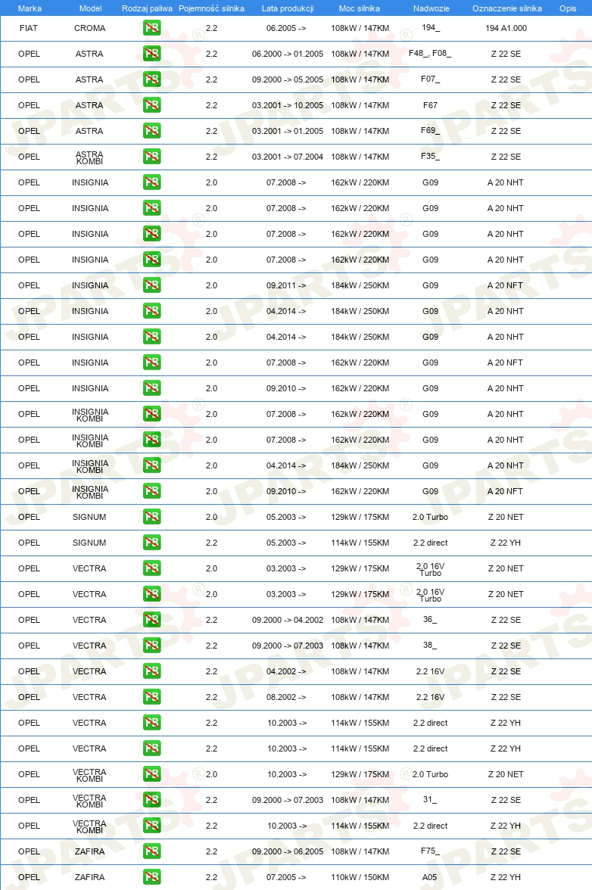This screenshot has height=890, width=592.
Task: Click the fuel type icon in FIAT CROMA row
Action: click(x=151, y=28)
